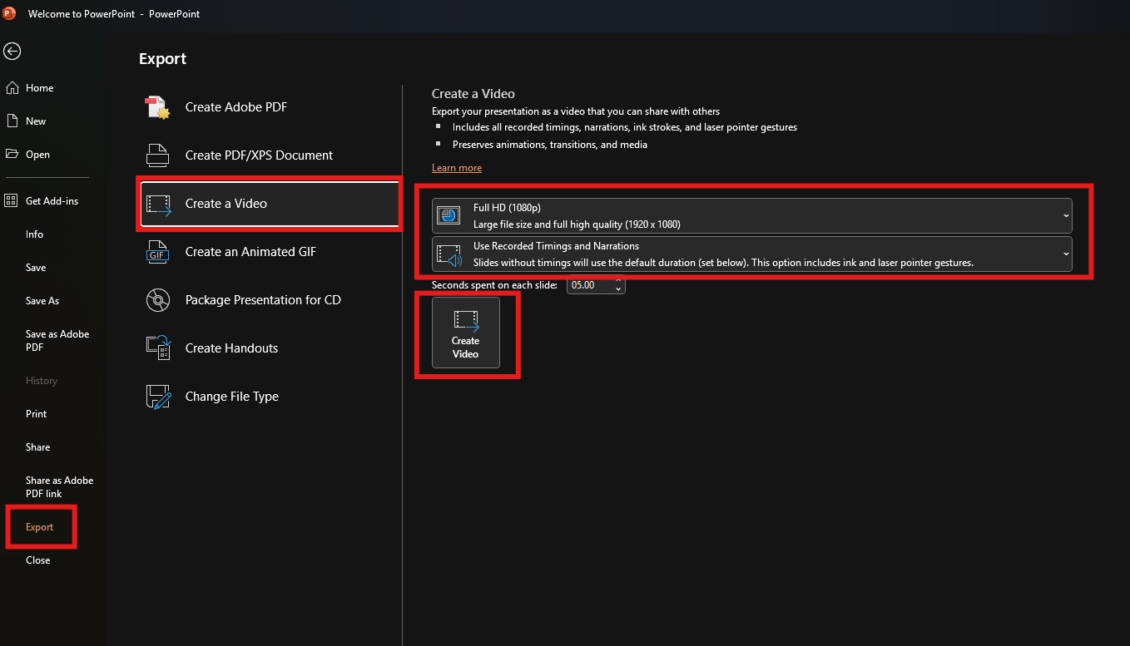Open the Use Recorded Timings and Narrations dropdown
1130x646 pixels.
tap(752, 254)
